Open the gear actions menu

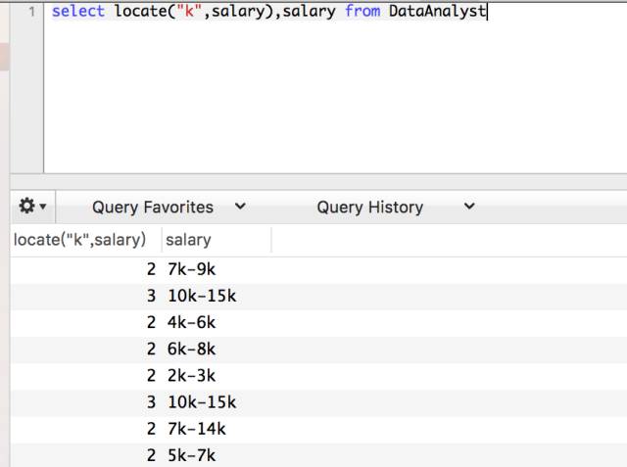(32, 207)
